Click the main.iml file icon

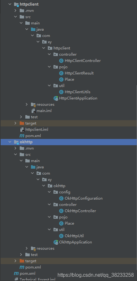pyautogui.click(x=33, y=111)
